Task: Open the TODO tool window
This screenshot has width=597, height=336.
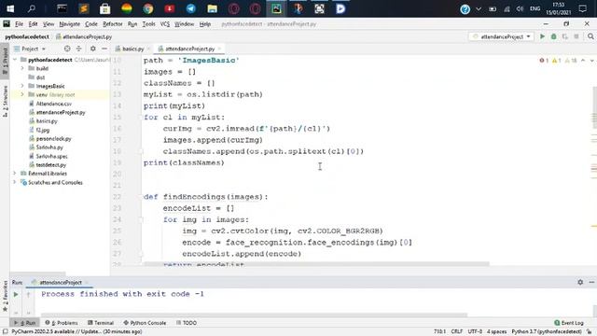Action: coord(187,323)
